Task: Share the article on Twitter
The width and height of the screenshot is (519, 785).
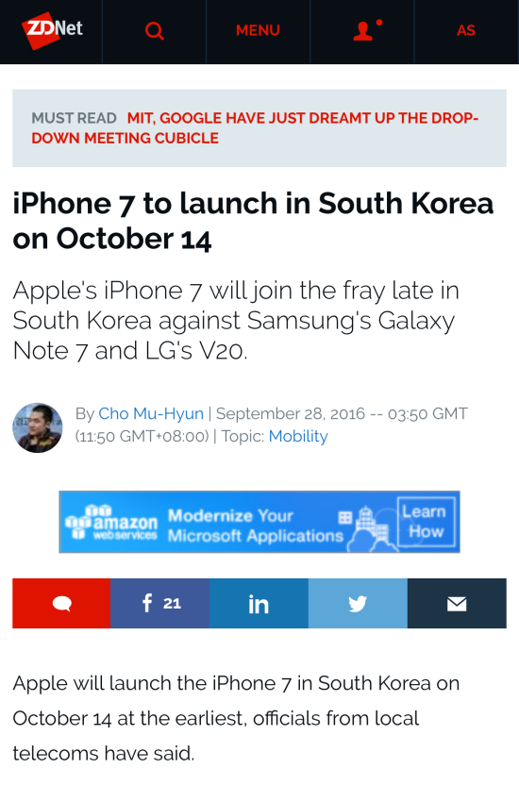Action: [x=358, y=603]
